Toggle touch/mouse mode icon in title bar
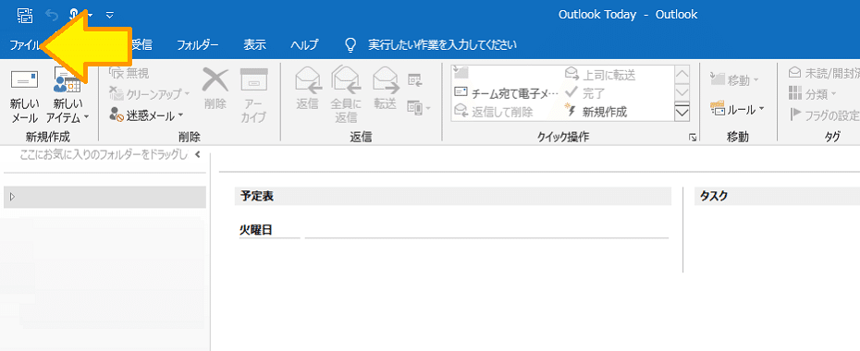860x351 pixels. tap(75, 16)
